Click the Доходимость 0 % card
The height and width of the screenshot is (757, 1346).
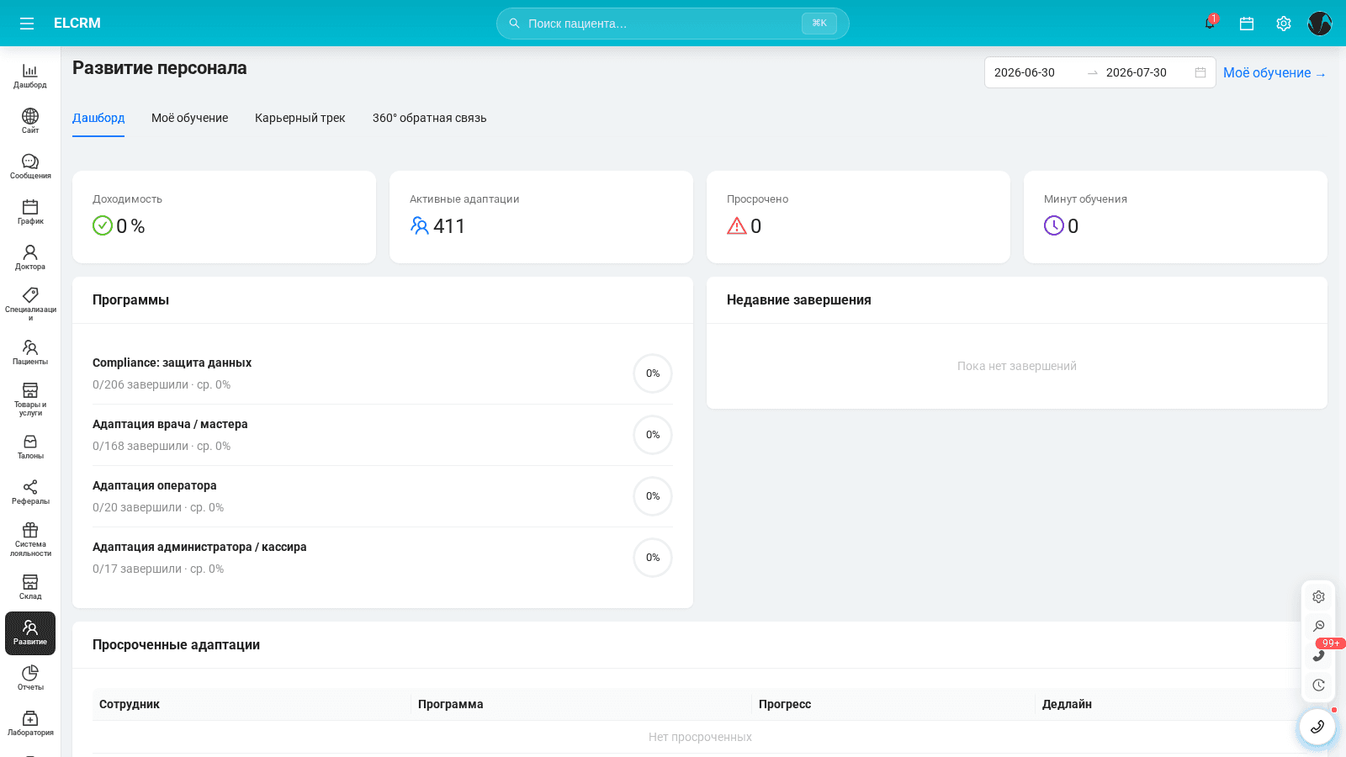point(224,217)
